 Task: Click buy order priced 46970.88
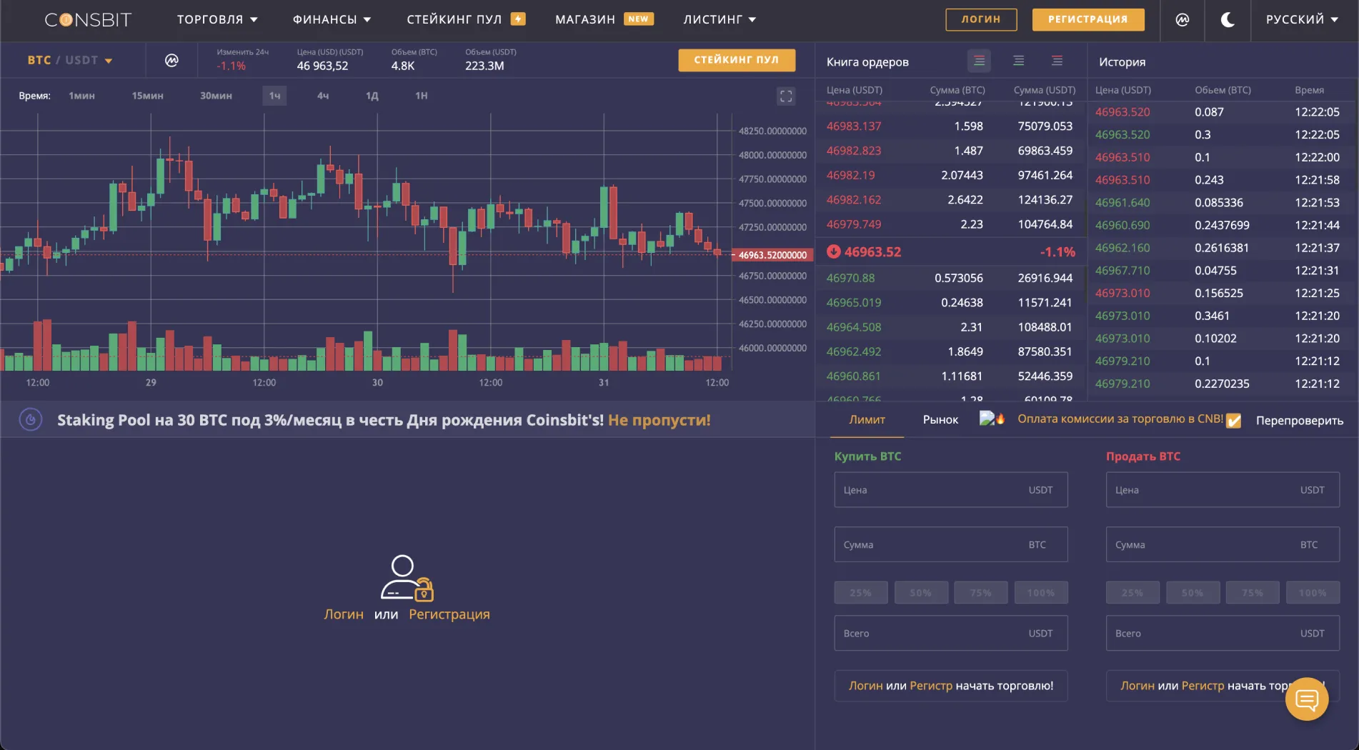click(x=950, y=278)
